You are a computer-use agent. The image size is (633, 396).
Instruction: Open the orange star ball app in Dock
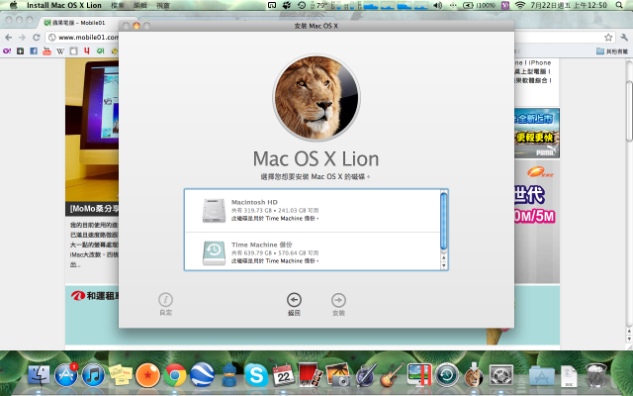(x=147, y=375)
